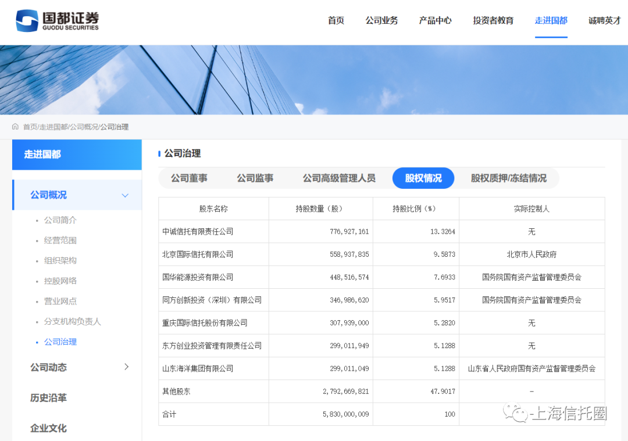
Task: Click percentage value 7.6933
Action: (444, 277)
